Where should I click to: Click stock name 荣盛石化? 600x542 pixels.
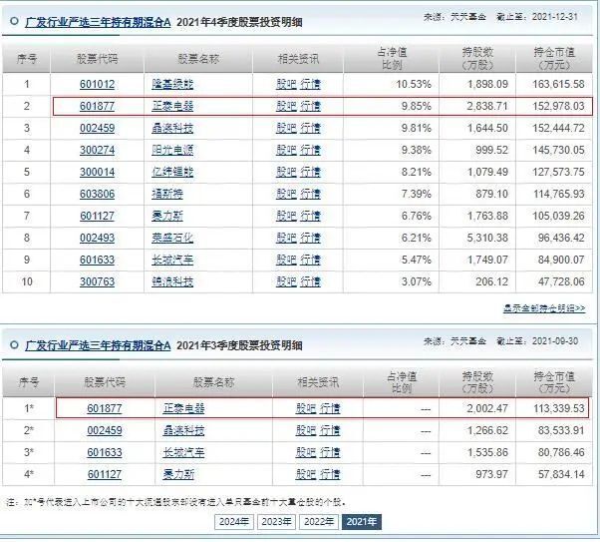click(172, 238)
